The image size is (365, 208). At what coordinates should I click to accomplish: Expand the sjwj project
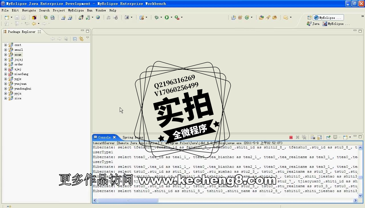click(x=5, y=69)
